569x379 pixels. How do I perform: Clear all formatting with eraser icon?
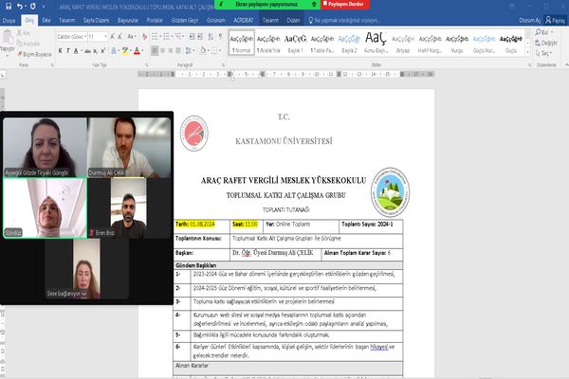coord(145,37)
